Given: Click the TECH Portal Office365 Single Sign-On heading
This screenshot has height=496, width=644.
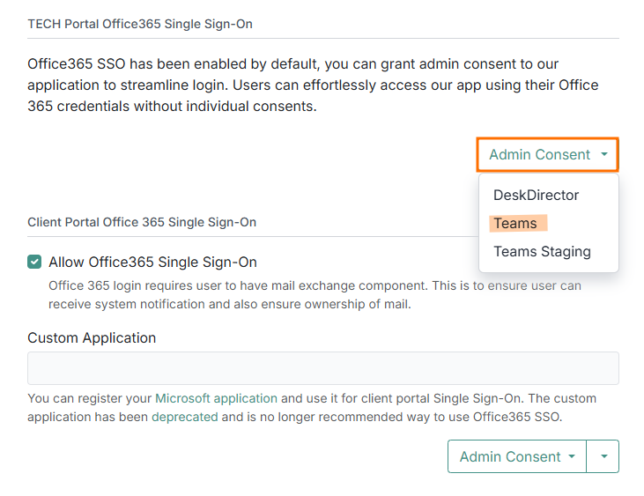Looking at the screenshot, I should [139, 24].
